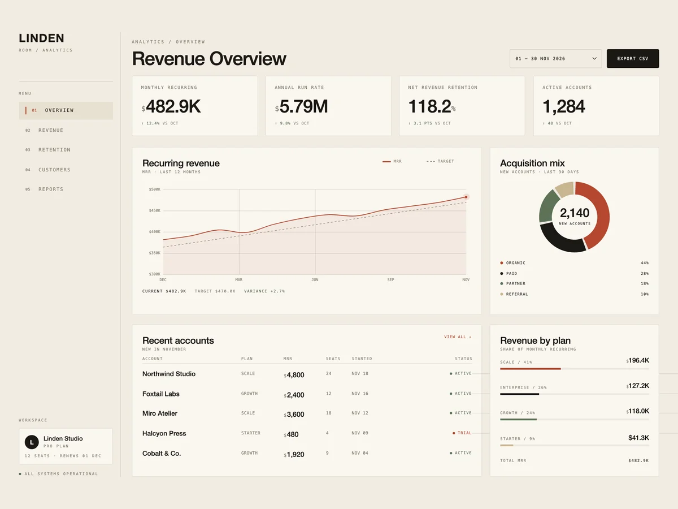Screen dimensions: 678x509
Task: Click the MRR legend line marker
Action: click(386, 162)
